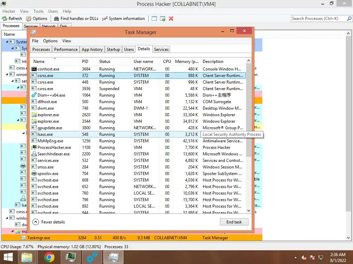Open the Help menu in Process Hacker
The height and width of the screenshot is (264, 353).
(67, 11)
